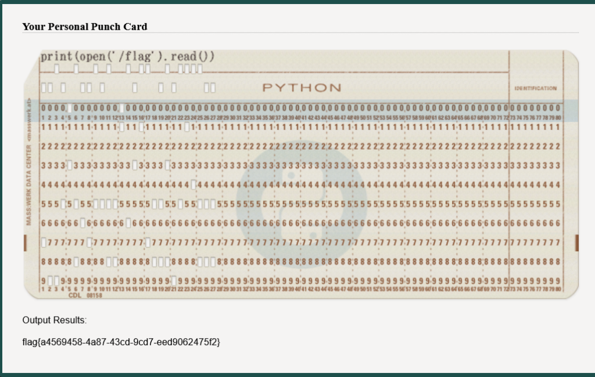This screenshot has width=595, height=377.
Task: Toggle the row 6 punch at column 14
Action: point(128,223)
